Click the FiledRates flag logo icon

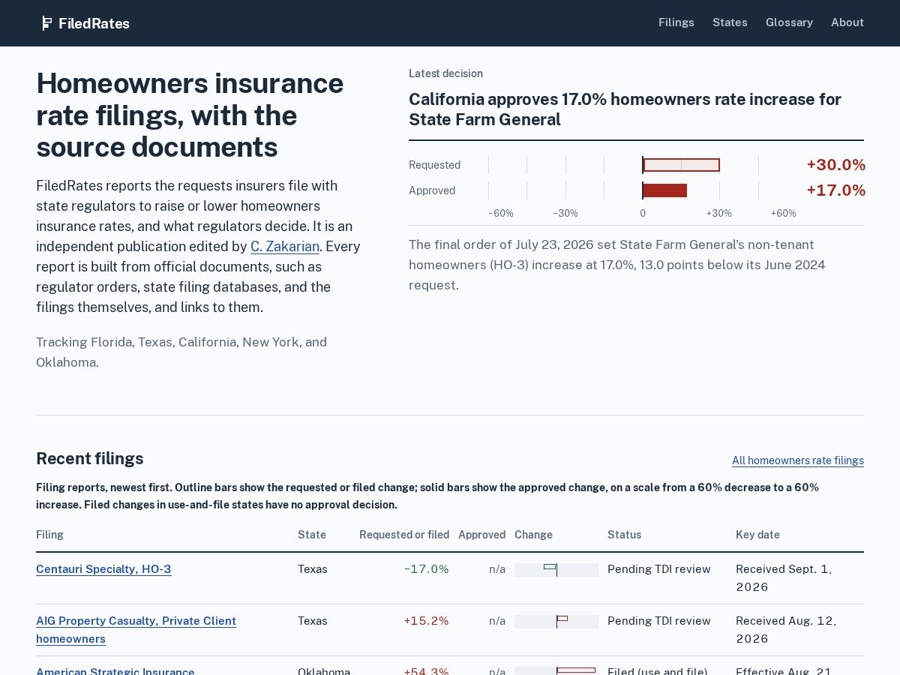click(47, 23)
